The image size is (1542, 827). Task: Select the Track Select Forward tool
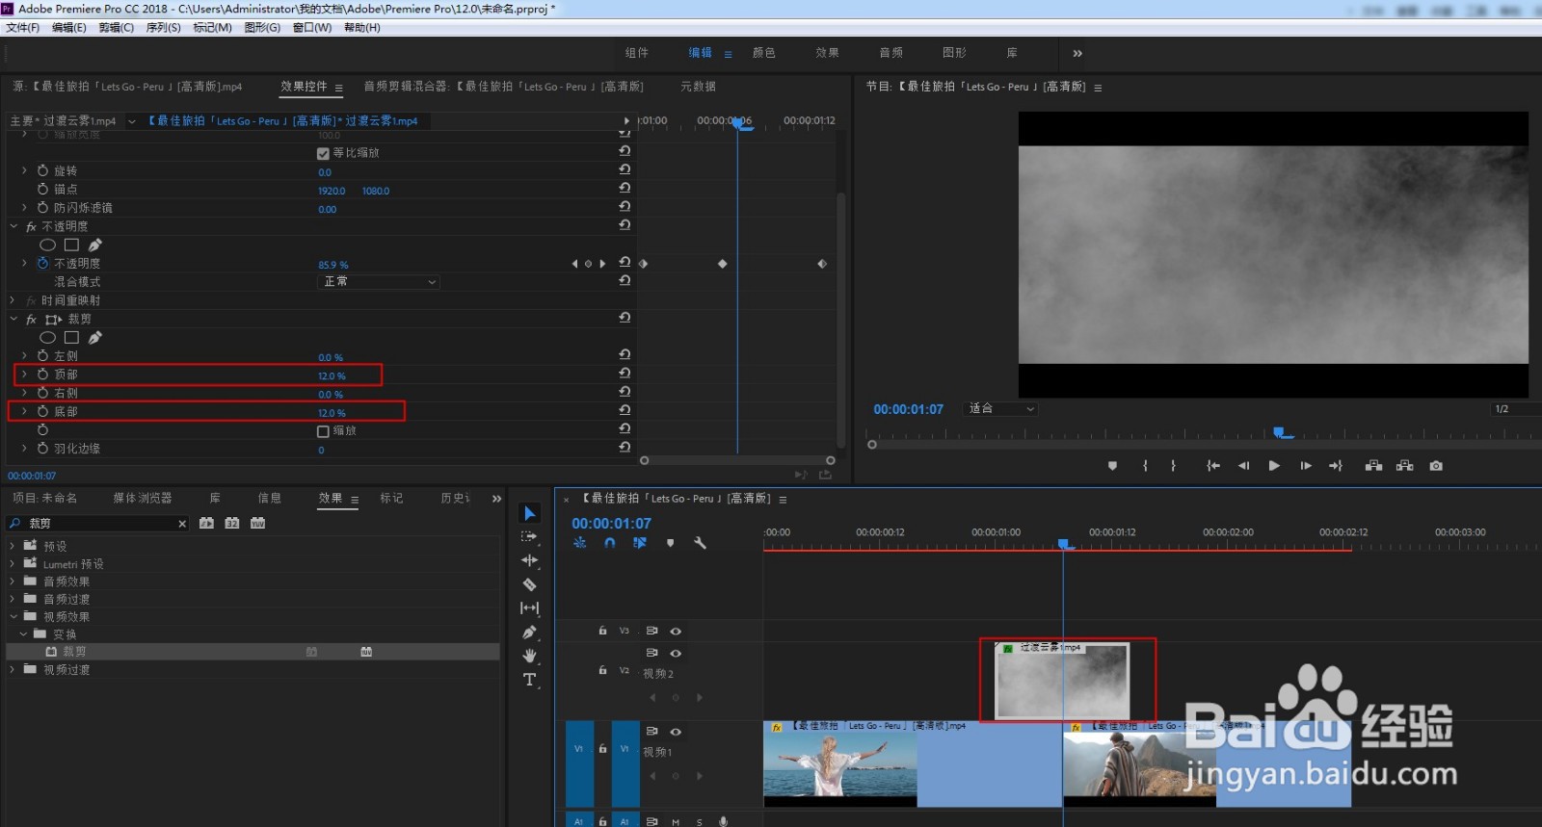(529, 536)
